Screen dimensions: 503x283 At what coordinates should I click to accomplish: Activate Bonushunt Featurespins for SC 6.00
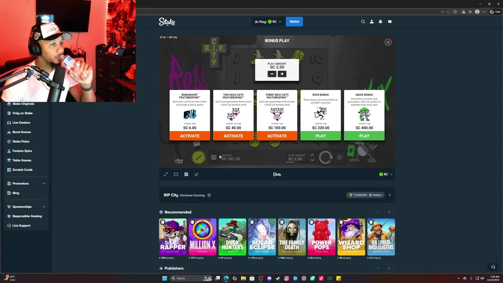(190, 136)
